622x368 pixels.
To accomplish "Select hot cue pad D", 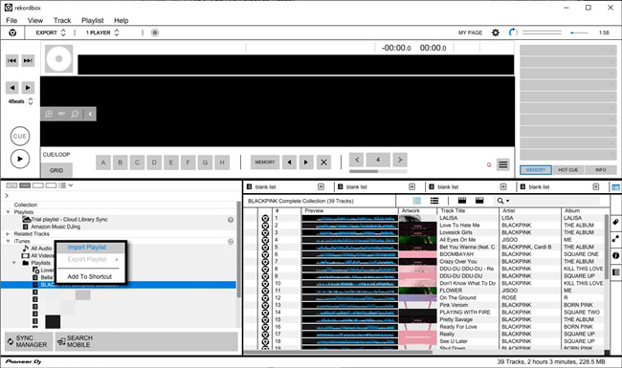I will tap(154, 162).
